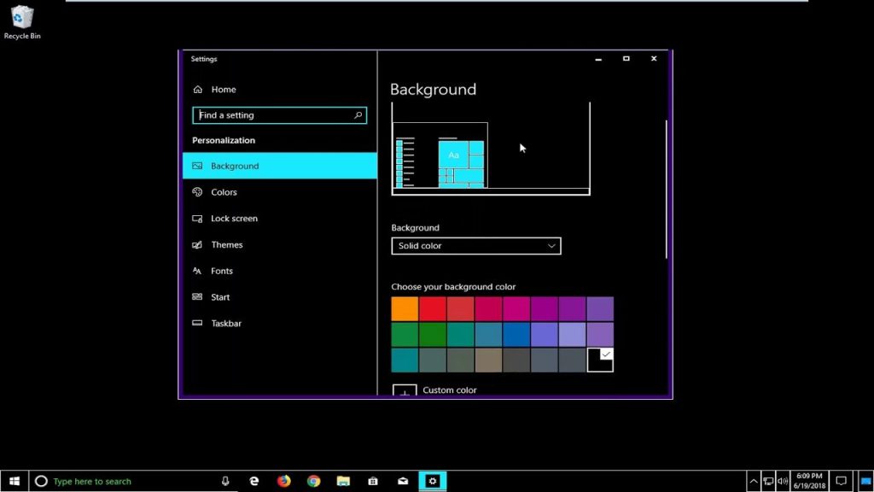Close the Settings window
The image size is (874, 492).
tap(654, 59)
